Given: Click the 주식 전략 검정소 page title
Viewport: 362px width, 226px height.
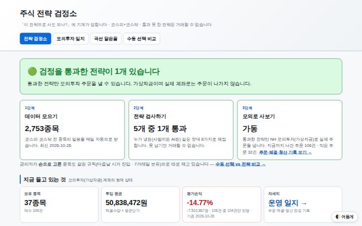Looking at the screenshot, I should [48, 14].
